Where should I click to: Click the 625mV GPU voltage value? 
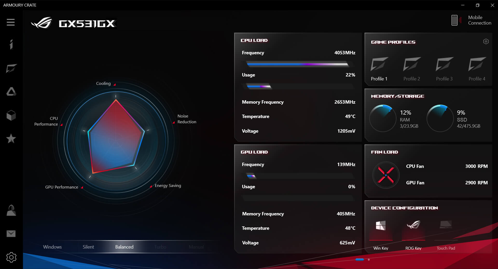click(347, 243)
